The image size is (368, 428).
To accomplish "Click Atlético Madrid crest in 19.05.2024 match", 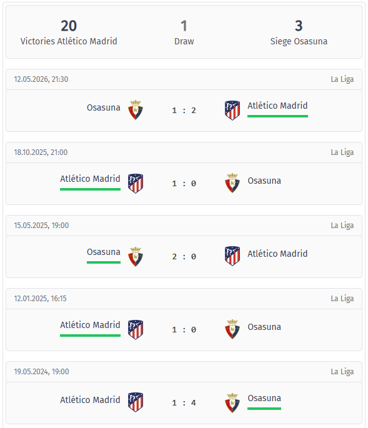I will pos(136,402).
